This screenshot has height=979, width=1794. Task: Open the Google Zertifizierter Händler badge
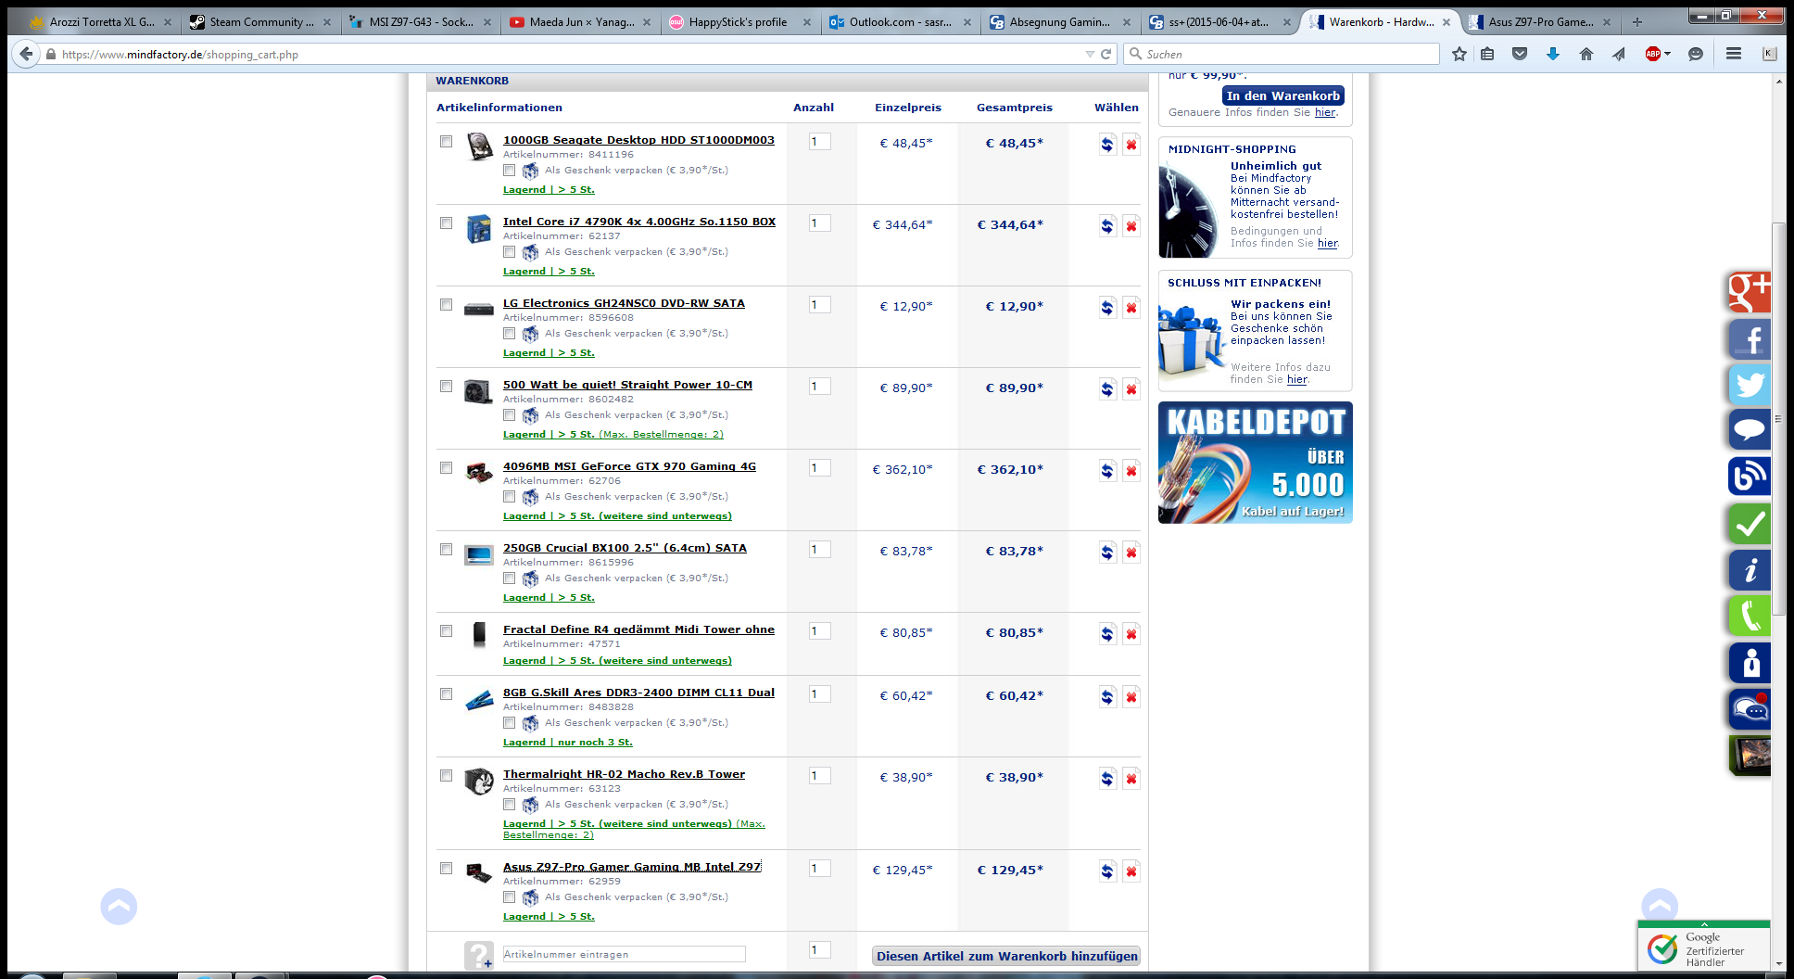(1703, 947)
